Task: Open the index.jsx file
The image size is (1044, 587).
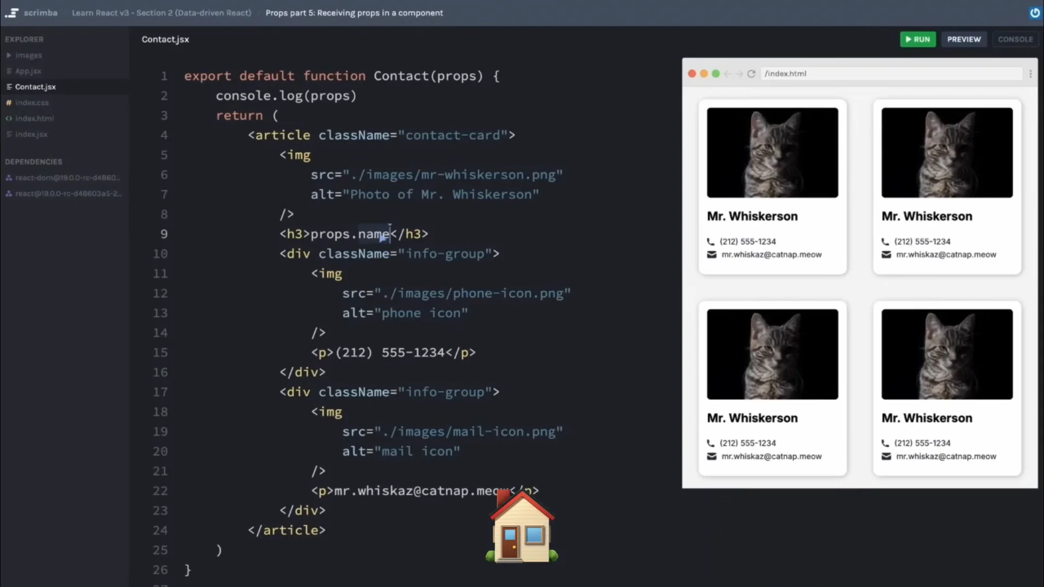Action: click(32, 134)
